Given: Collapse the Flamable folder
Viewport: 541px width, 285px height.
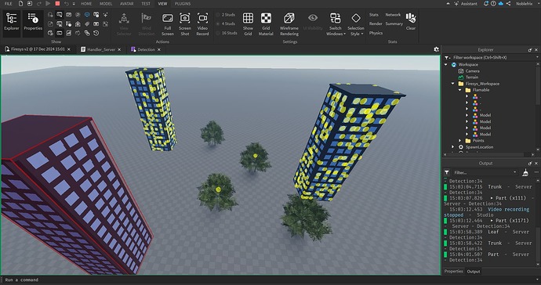Looking at the screenshot, I should click(x=460, y=90).
